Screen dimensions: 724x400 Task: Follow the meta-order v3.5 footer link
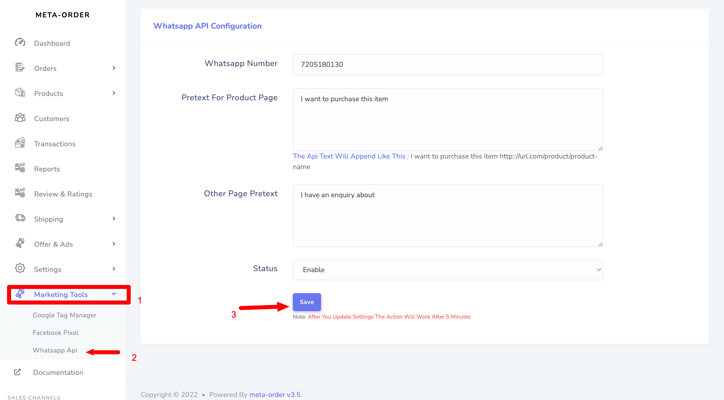pos(275,394)
